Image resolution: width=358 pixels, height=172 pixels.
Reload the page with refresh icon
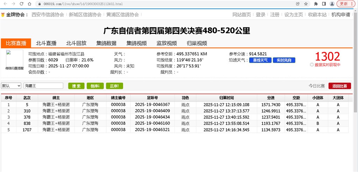22,3
